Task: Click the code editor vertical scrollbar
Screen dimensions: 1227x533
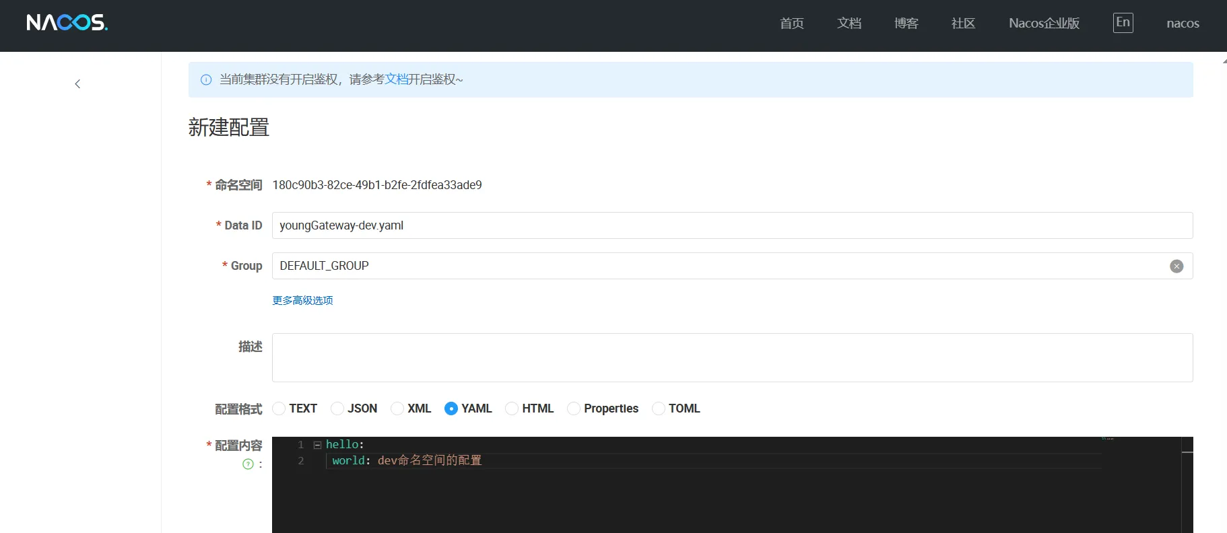Action: pyautogui.click(x=1187, y=485)
